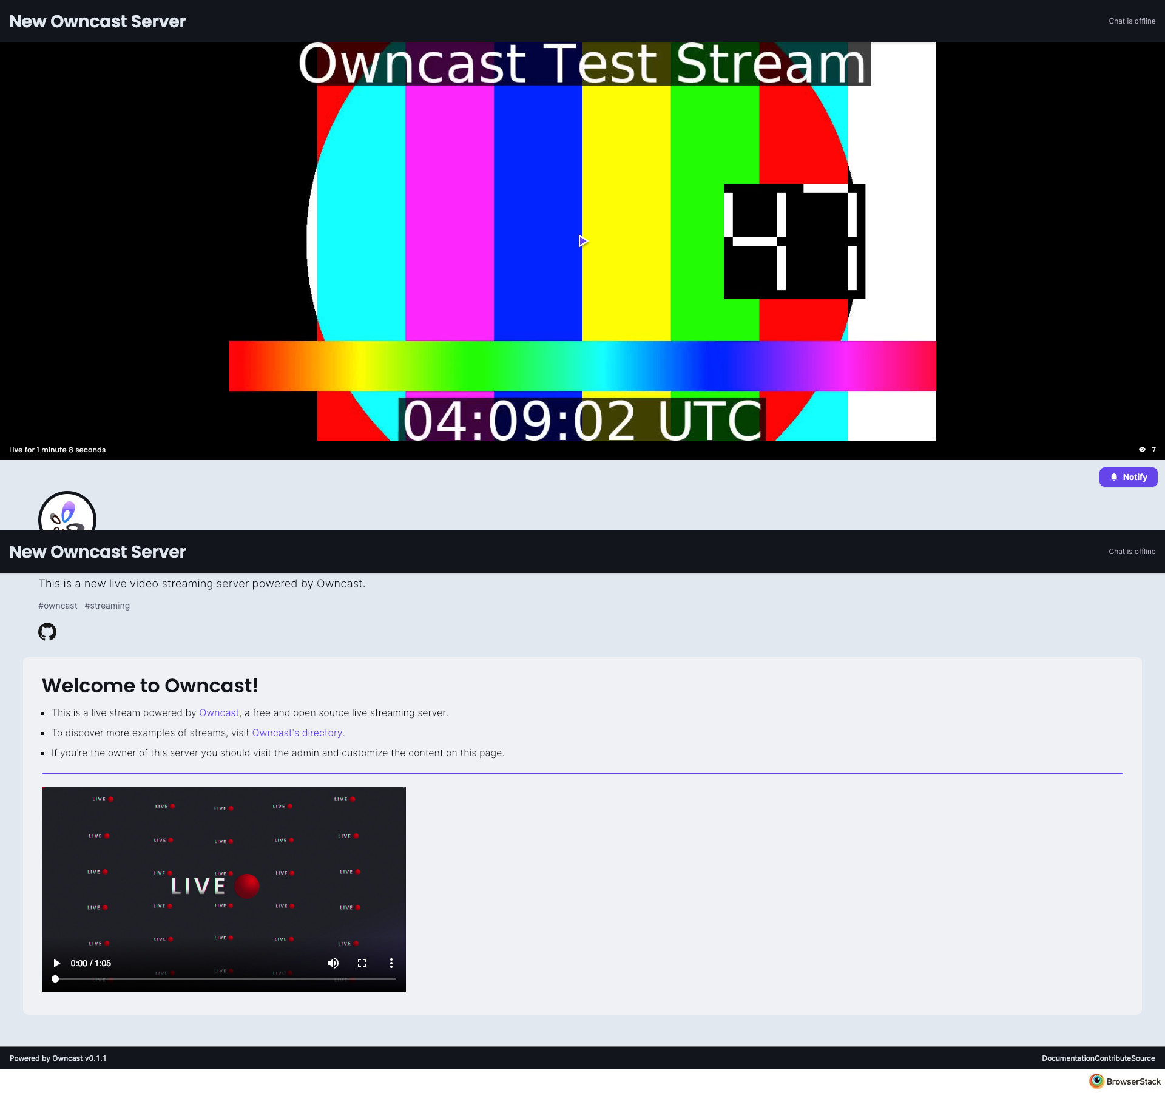The image size is (1165, 1093).
Task: Open the Owncast link in welcome text
Action: [x=219, y=712]
